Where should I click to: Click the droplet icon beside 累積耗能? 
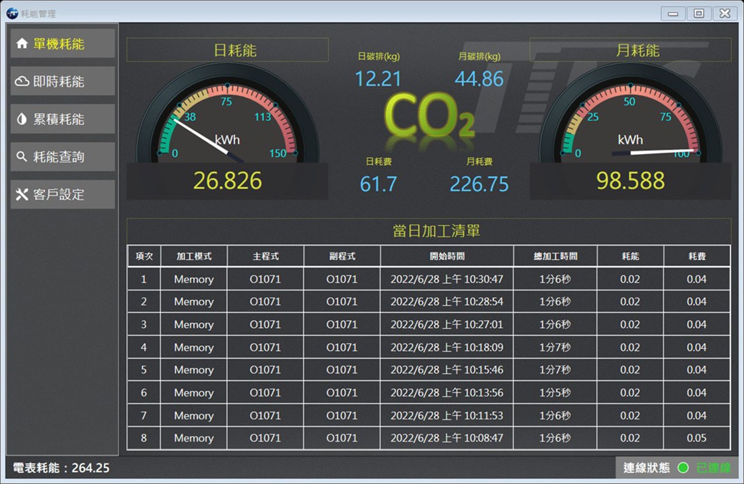(x=22, y=119)
